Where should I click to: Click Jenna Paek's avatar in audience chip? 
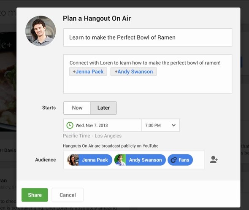pyautogui.click(x=73, y=160)
